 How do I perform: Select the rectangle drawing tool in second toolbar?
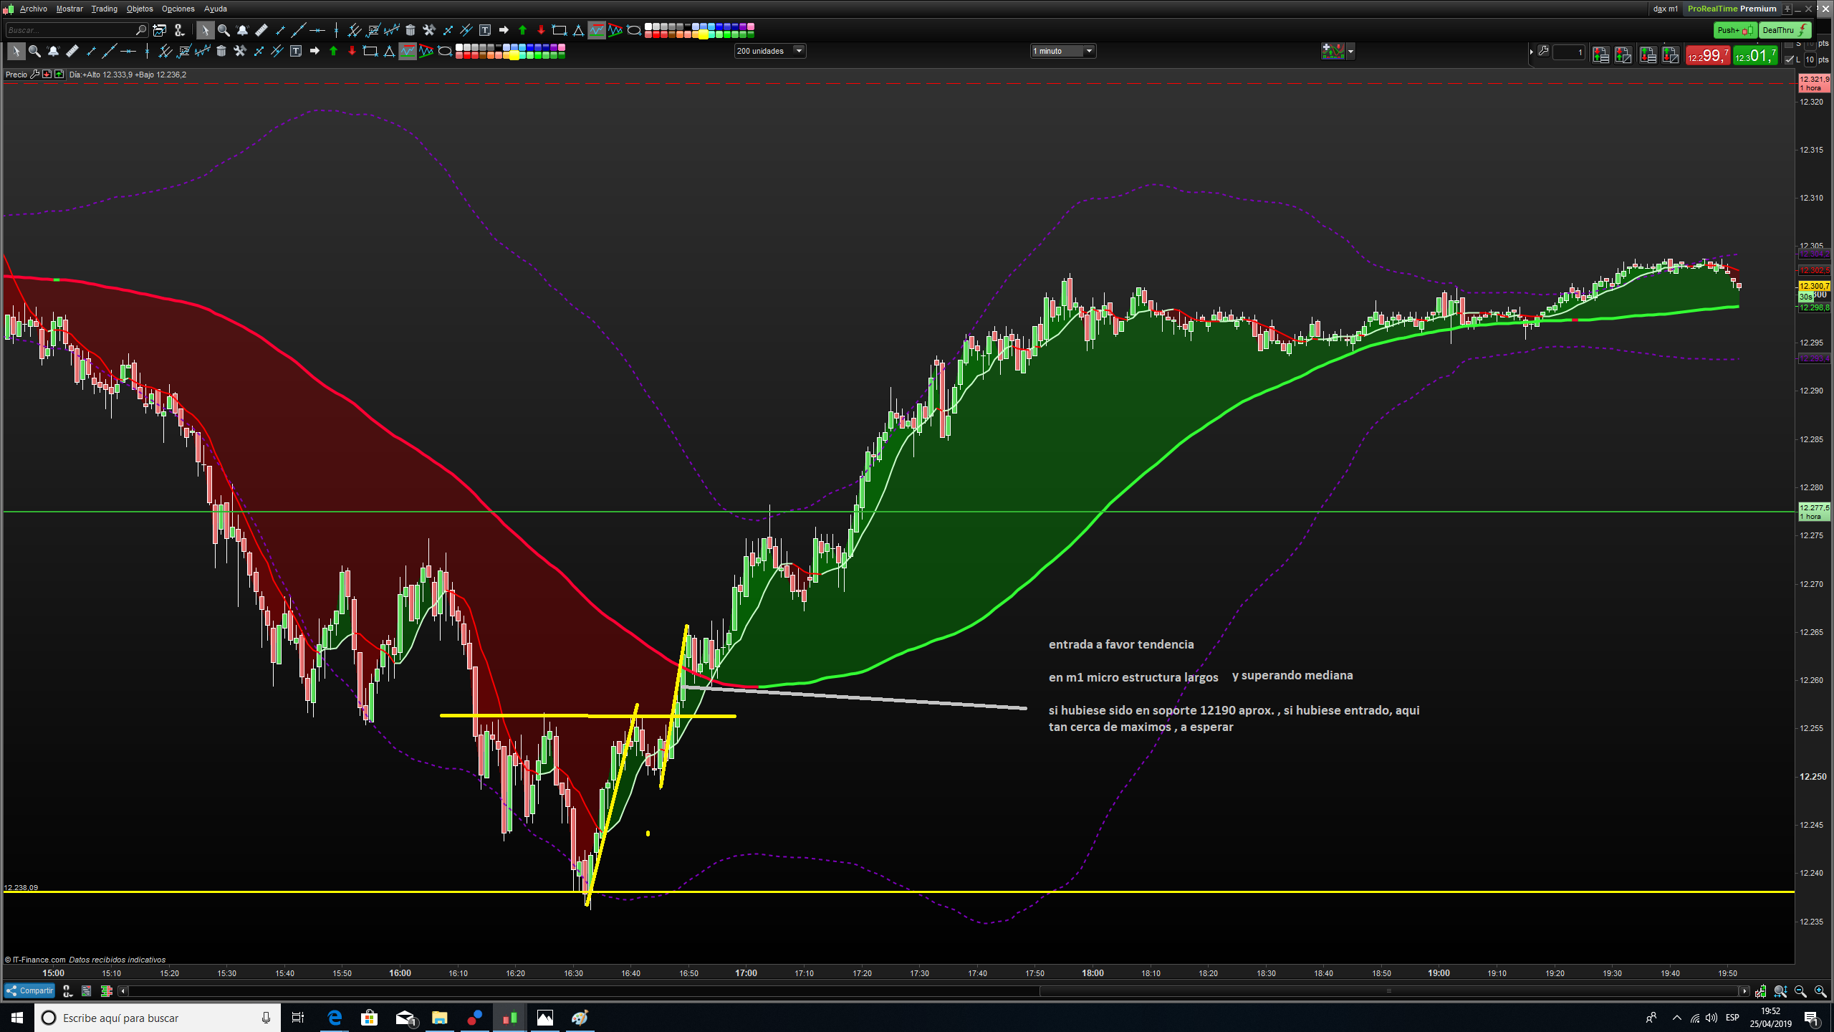[x=370, y=51]
